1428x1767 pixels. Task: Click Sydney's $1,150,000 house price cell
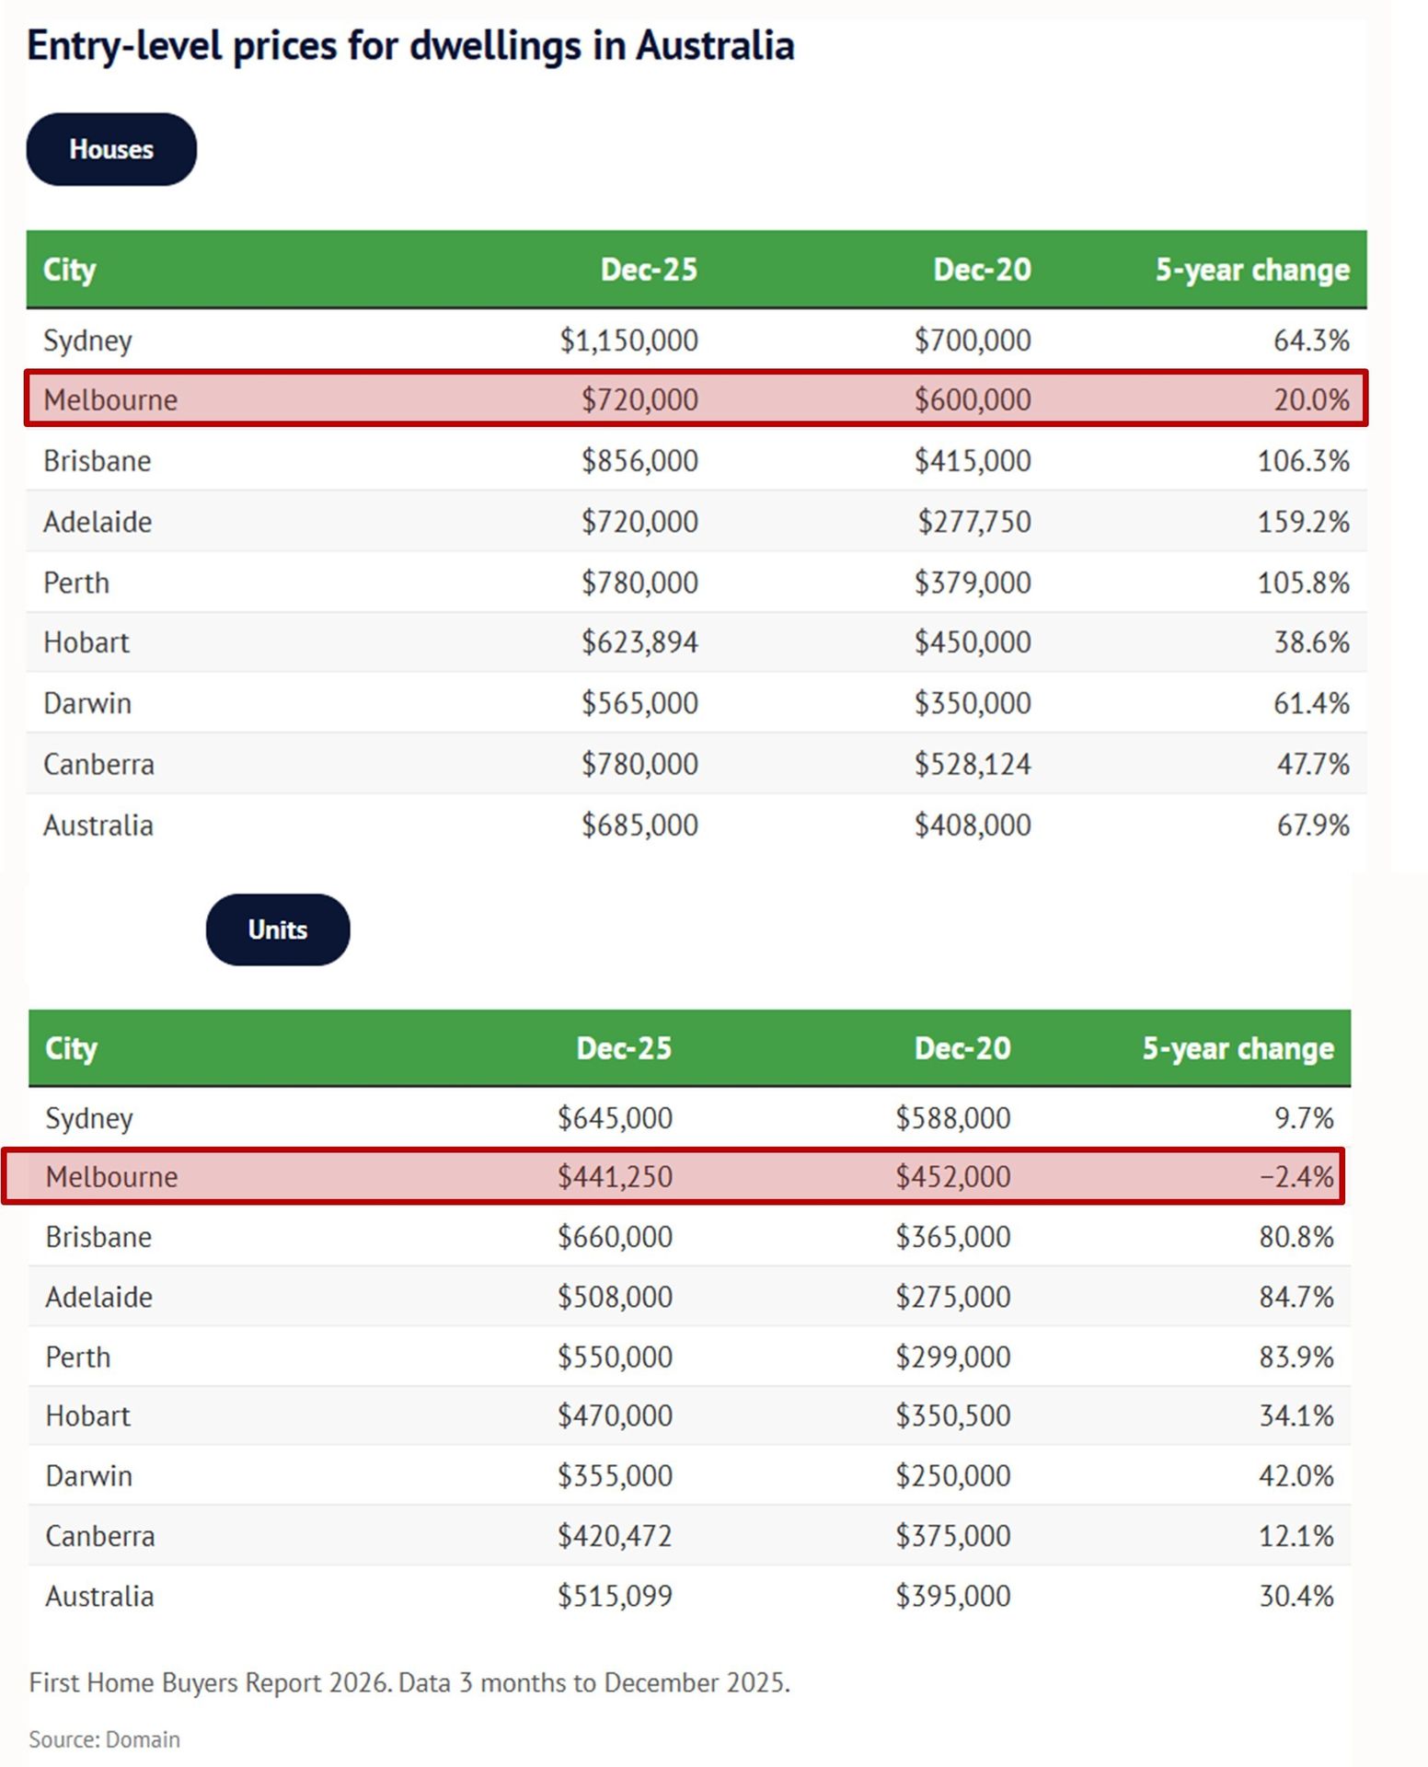629,341
